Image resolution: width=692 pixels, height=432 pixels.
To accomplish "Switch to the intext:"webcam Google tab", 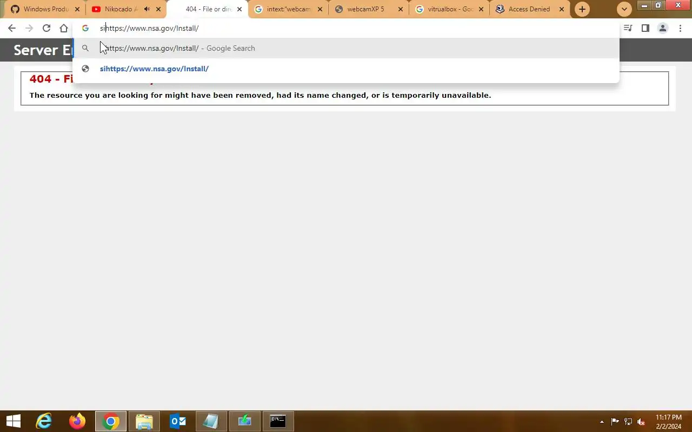I will [x=289, y=9].
